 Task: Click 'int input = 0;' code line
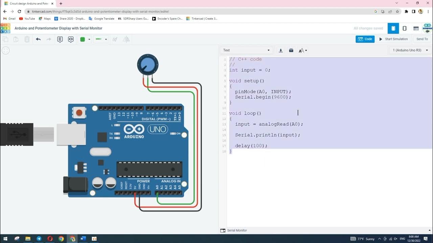tap(250, 70)
